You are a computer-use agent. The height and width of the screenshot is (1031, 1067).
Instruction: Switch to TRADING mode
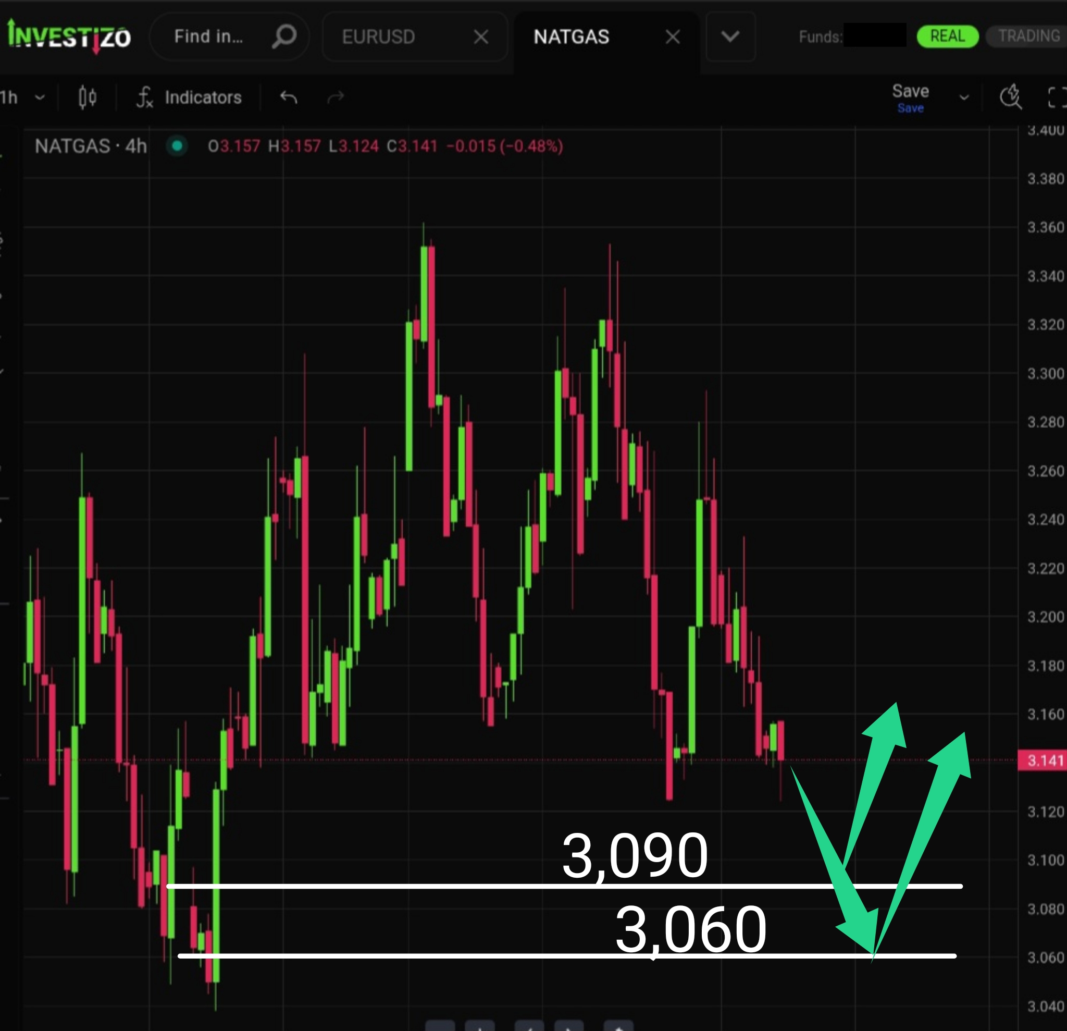tap(1028, 36)
